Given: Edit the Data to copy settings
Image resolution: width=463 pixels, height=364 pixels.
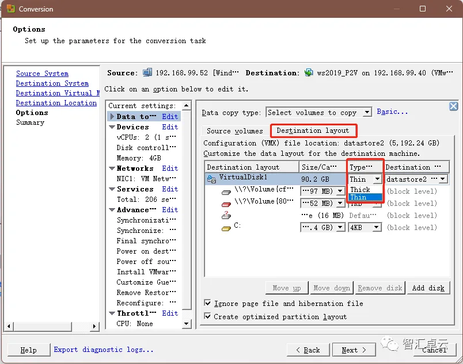Looking at the screenshot, I should click(x=170, y=116).
